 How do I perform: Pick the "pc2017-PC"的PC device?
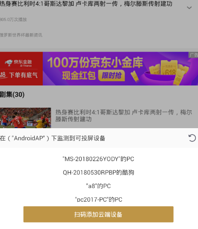[98, 200]
